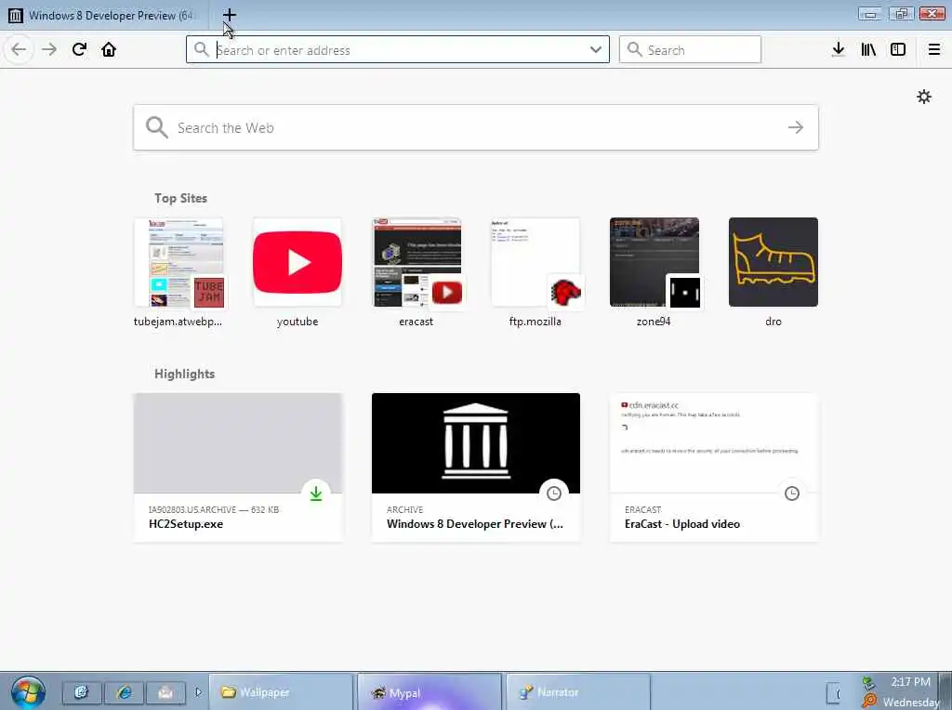Go back to the previous page
The width and height of the screenshot is (952, 710).
point(19,49)
